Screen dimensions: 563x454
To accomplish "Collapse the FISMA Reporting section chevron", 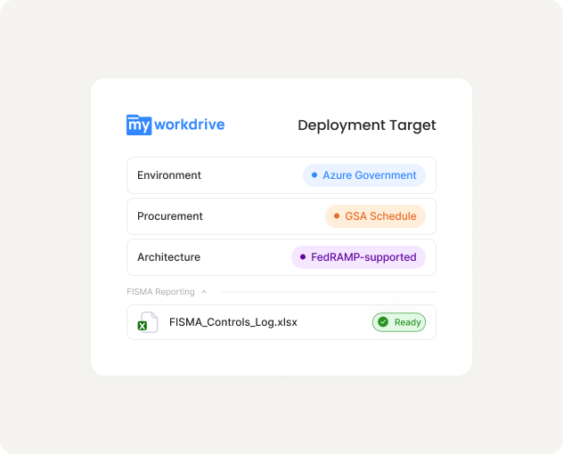I will click(x=203, y=291).
